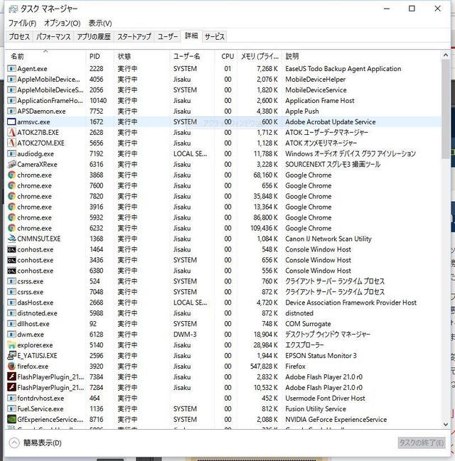Click the Agent.exe process icon
455x461 pixels.
(x=11, y=69)
